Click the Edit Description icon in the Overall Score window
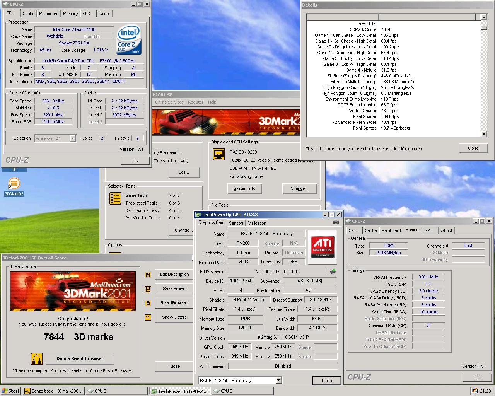The image size is (495, 396). [148, 275]
